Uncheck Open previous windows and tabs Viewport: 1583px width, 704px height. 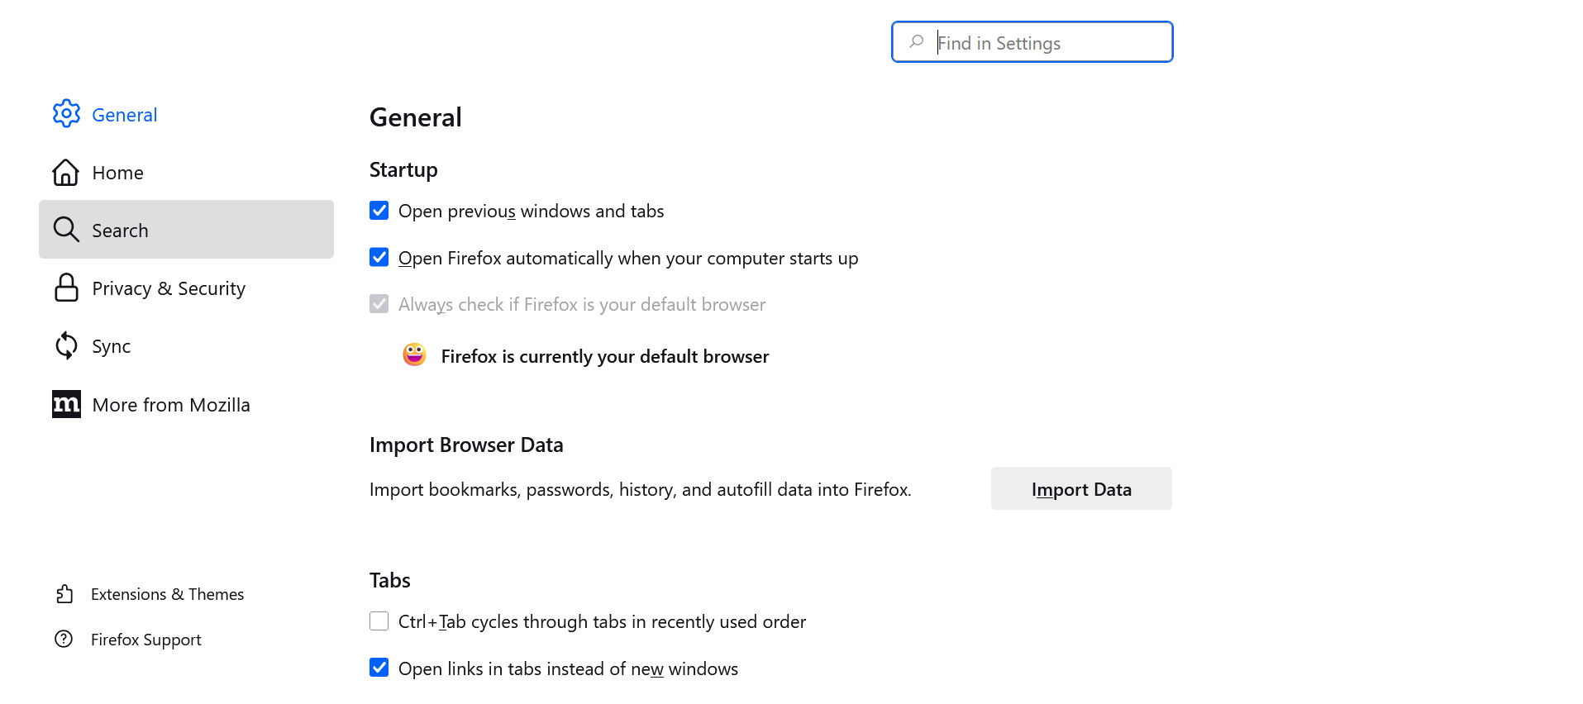379,211
